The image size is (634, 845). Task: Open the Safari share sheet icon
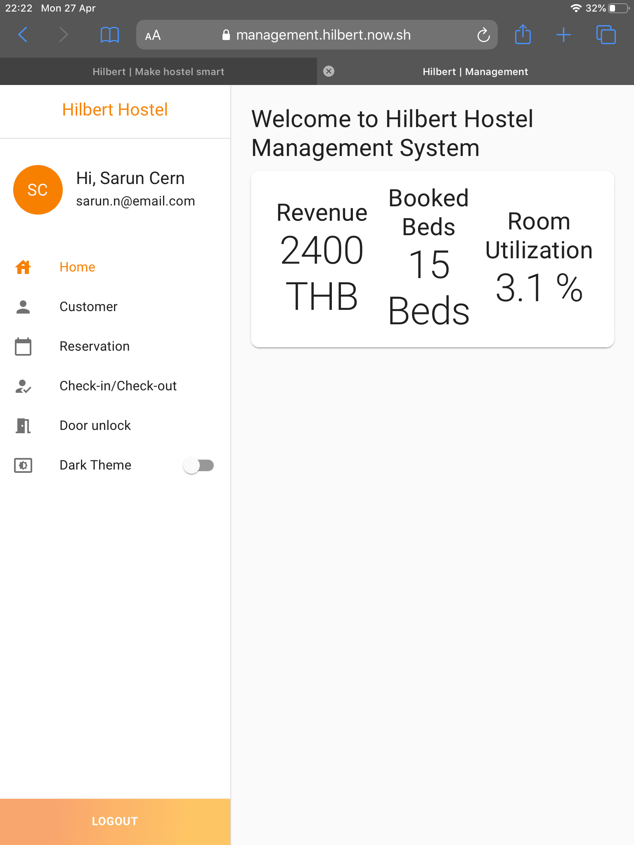[523, 34]
